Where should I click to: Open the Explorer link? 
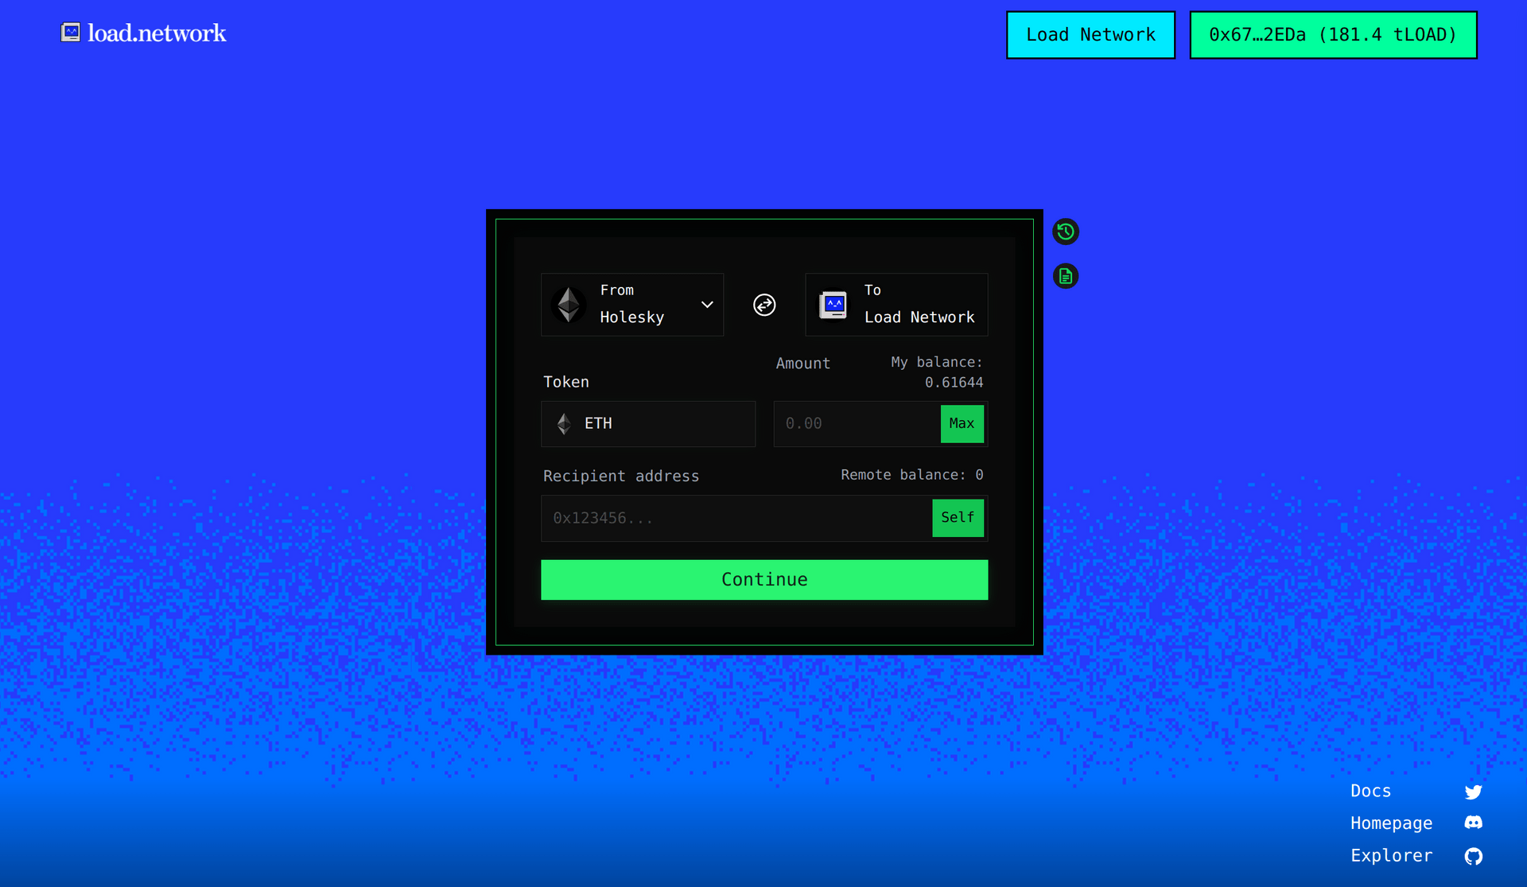click(x=1391, y=856)
